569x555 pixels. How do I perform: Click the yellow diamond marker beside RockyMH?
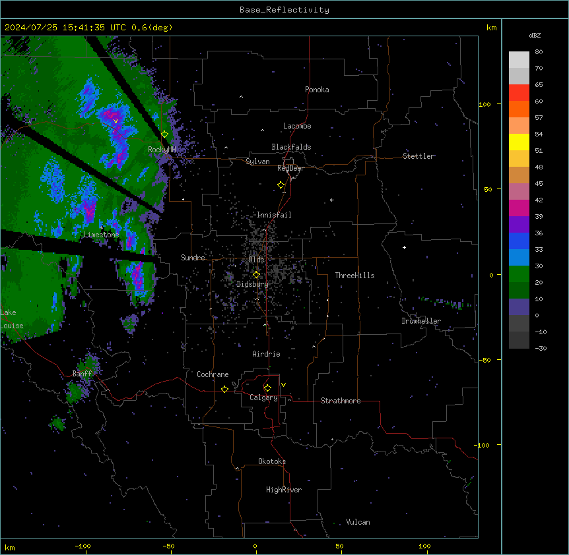(x=165, y=134)
